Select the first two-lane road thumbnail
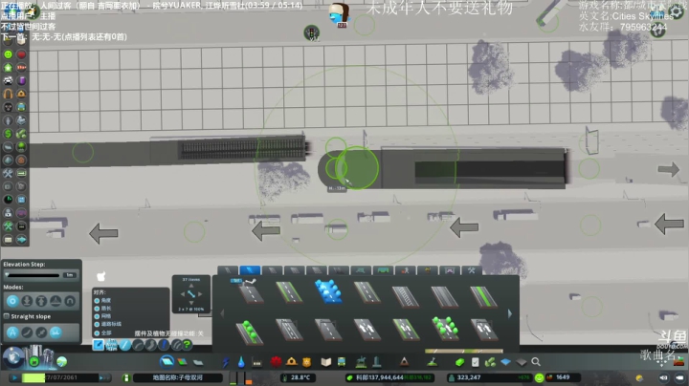This screenshot has height=386, width=689. (250, 291)
